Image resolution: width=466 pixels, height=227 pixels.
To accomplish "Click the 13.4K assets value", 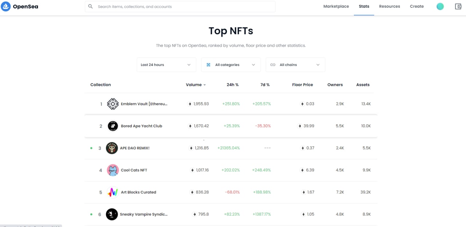I will tap(366, 104).
